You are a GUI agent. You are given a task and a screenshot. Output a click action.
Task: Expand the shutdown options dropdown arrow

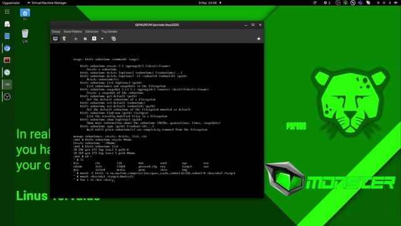[102, 39]
